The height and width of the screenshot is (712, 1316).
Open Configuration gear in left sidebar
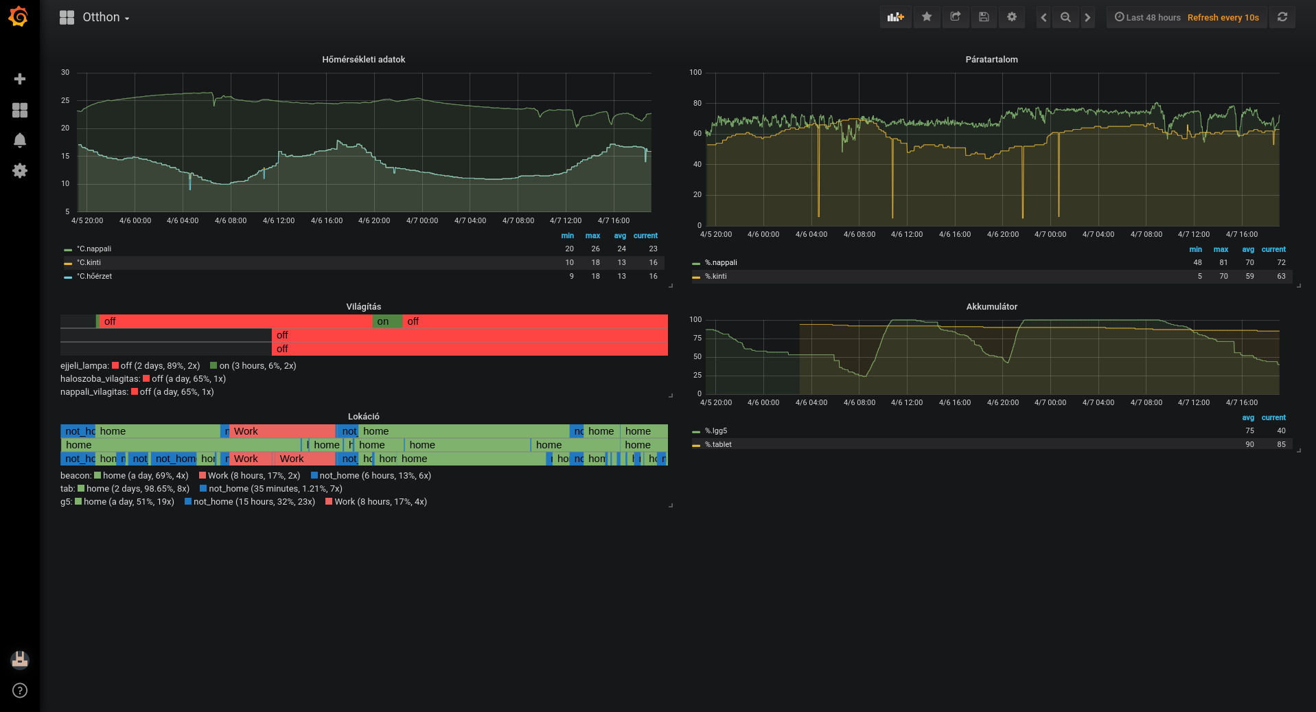[x=20, y=170]
